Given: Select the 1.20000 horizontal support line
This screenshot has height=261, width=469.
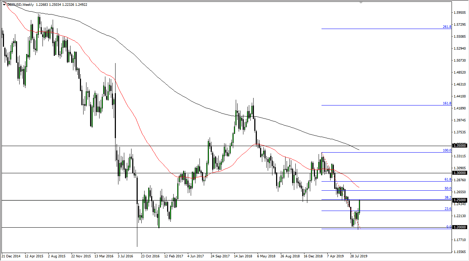Looking at the screenshot, I should pyautogui.click(x=218, y=228).
